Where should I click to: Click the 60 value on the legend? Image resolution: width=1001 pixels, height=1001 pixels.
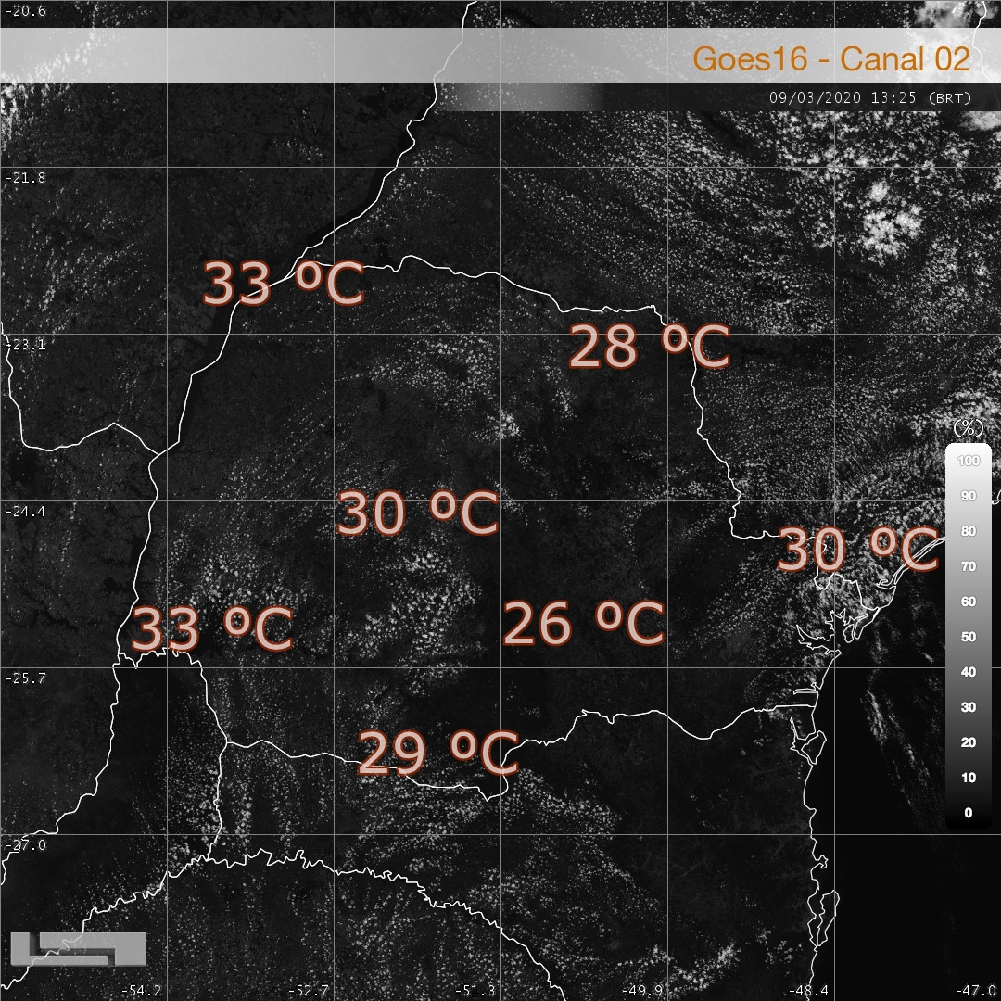point(969,602)
